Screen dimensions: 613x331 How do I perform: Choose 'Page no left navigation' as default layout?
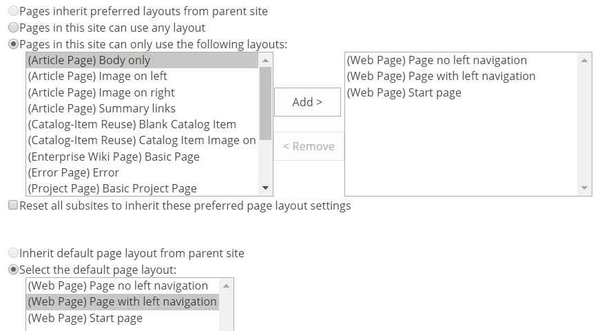pos(123,286)
